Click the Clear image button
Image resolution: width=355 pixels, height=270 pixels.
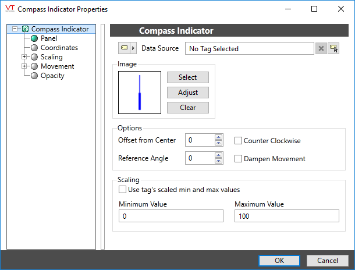click(187, 108)
